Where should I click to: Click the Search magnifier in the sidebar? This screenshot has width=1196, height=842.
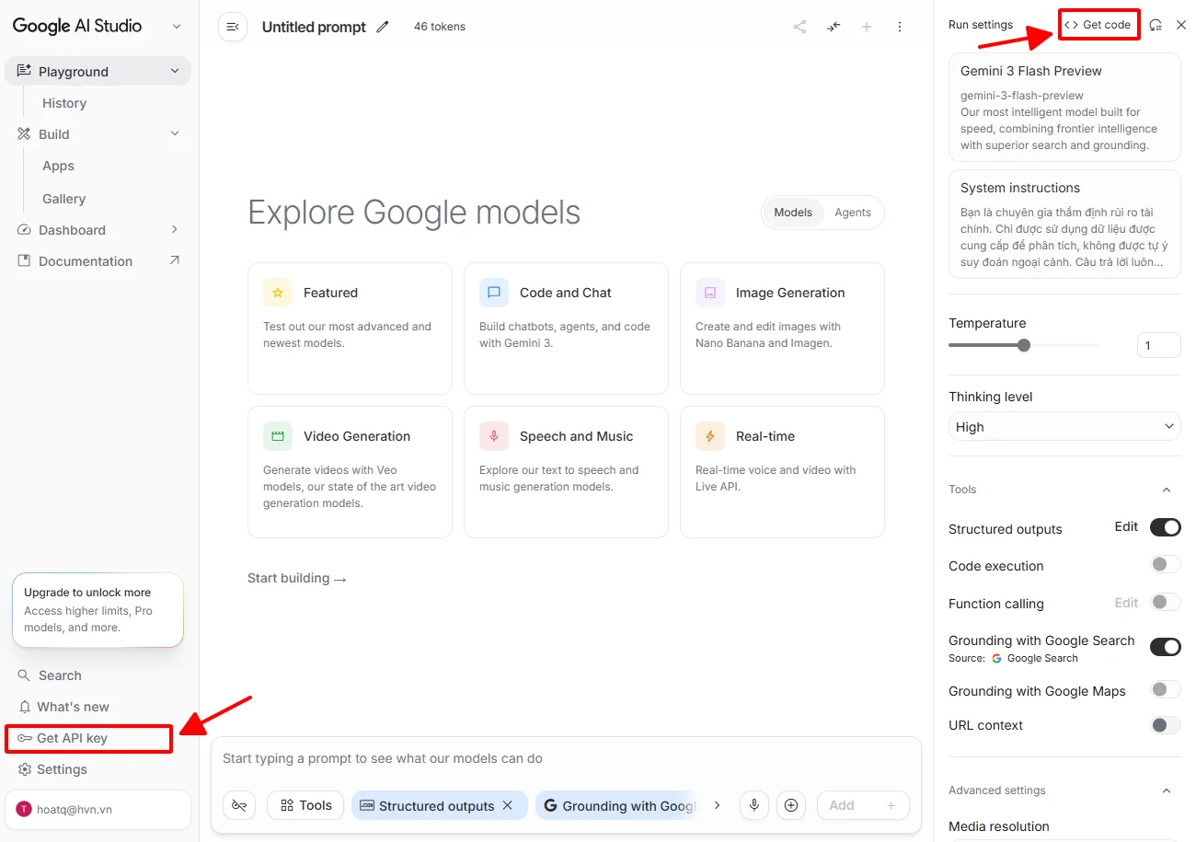tap(25, 675)
